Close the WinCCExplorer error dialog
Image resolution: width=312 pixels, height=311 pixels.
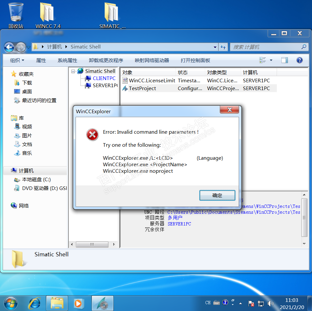pos(229,110)
